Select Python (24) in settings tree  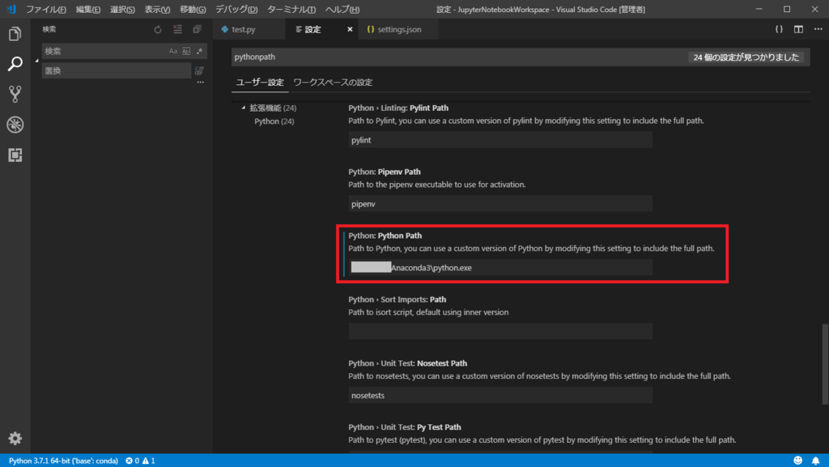coord(274,121)
